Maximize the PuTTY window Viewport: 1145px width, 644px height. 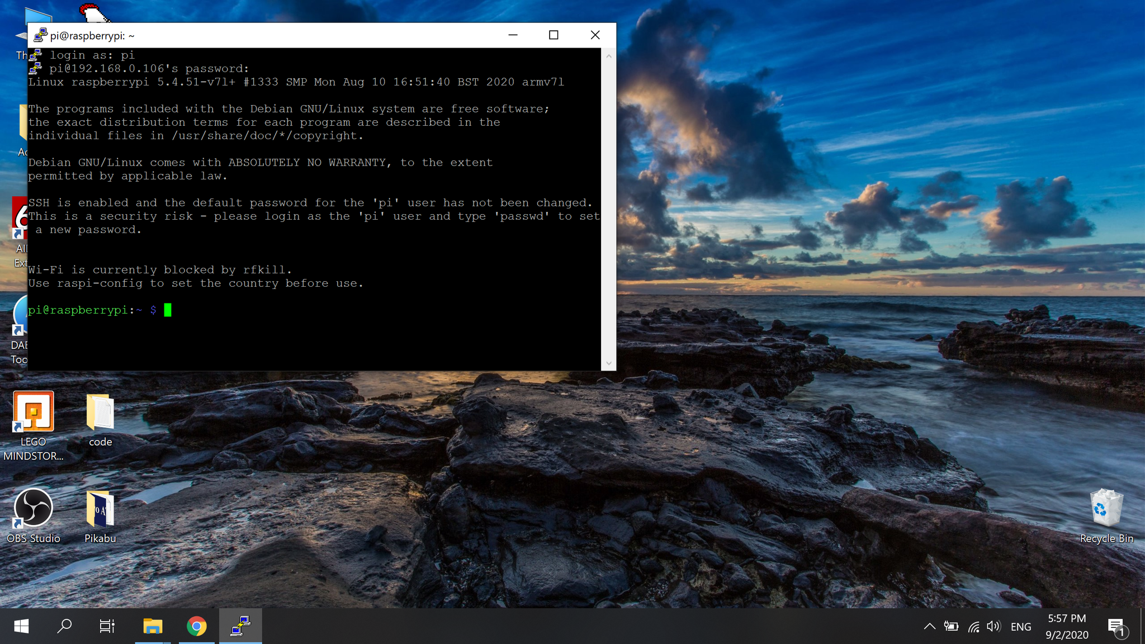[x=553, y=35]
